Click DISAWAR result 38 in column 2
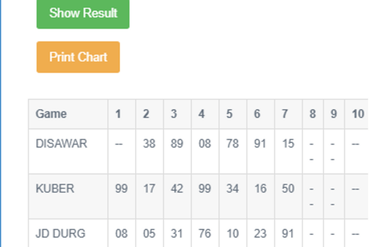The image size is (388, 247). [x=149, y=144]
